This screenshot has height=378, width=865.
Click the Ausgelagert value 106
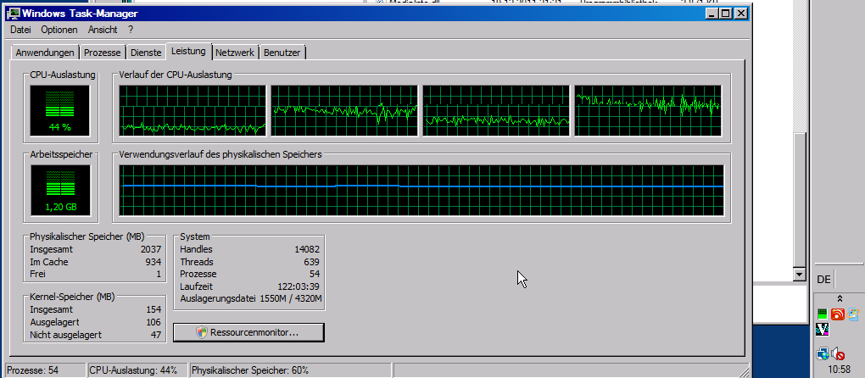[153, 322]
